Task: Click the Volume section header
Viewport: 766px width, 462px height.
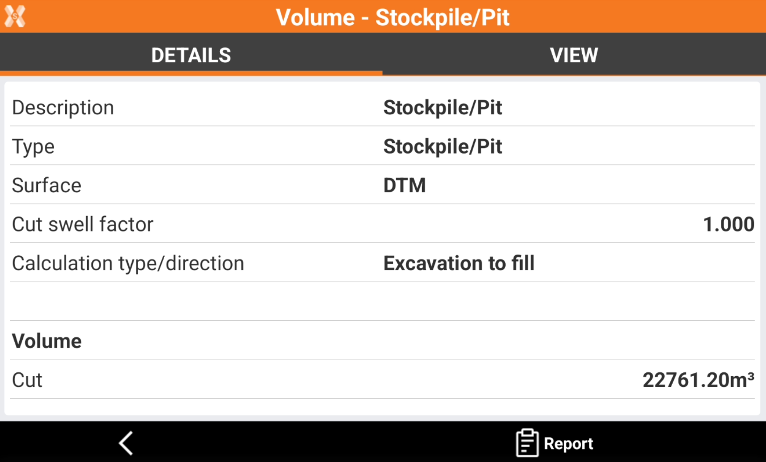Action: [47, 341]
